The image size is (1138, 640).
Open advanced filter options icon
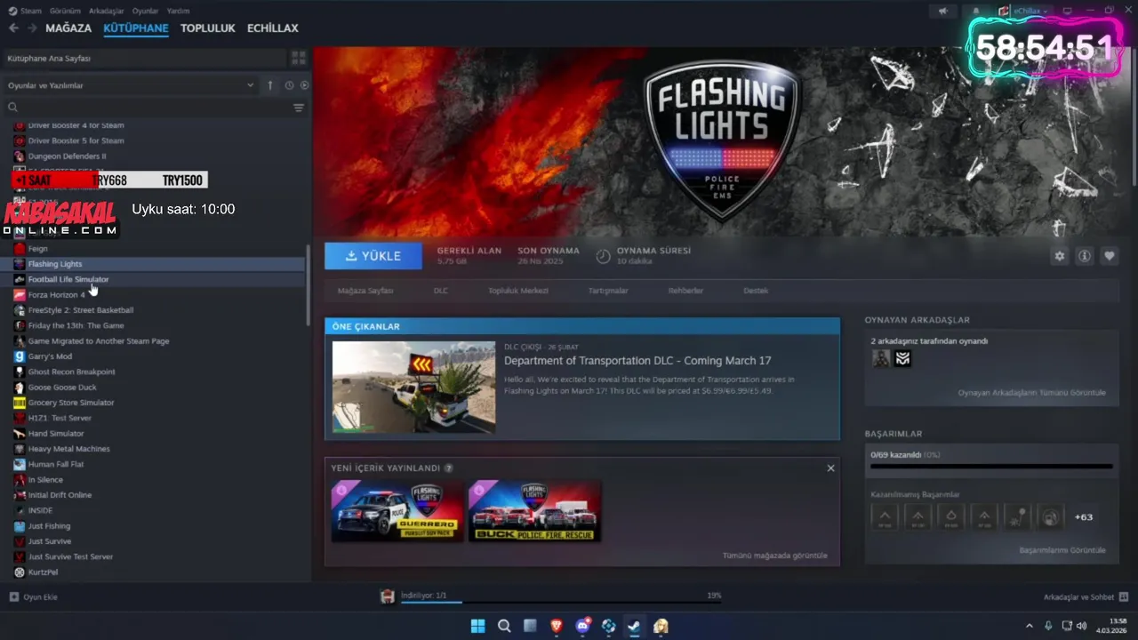click(299, 108)
